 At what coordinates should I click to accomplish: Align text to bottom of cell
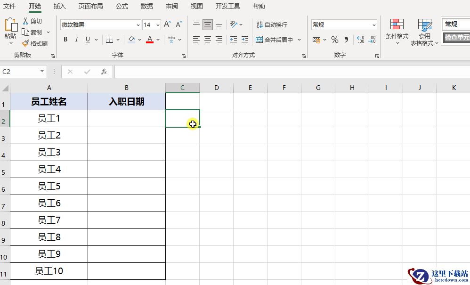[219, 25]
